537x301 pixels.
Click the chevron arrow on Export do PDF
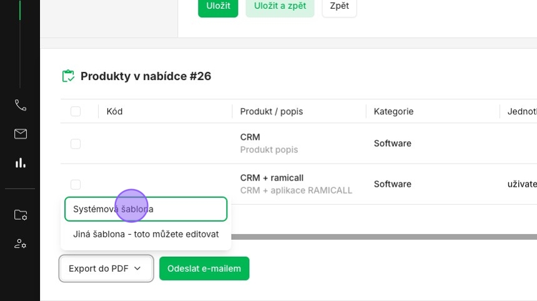(137, 269)
